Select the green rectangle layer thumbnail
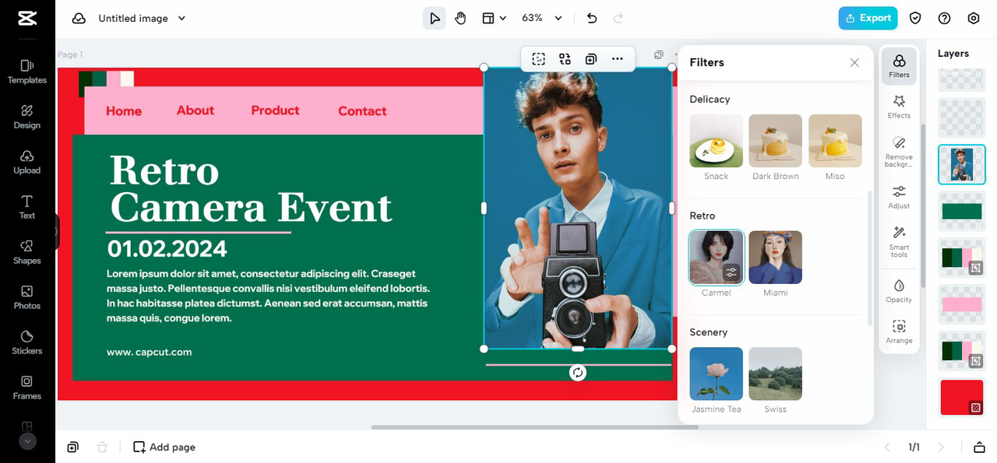The height and width of the screenshot is (463, 997). tap(962, 212)
